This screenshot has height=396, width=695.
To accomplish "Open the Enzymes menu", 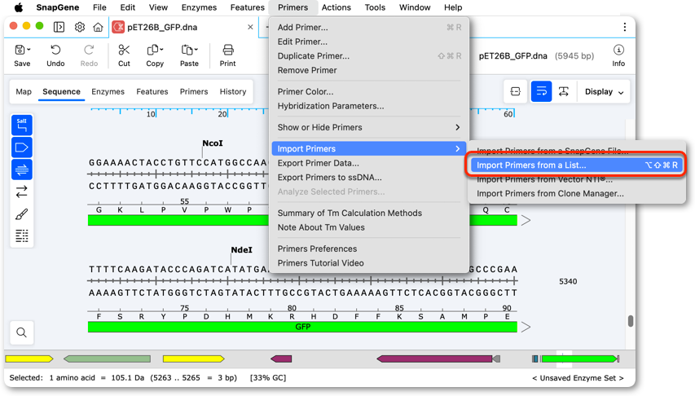I will point(199,7).
